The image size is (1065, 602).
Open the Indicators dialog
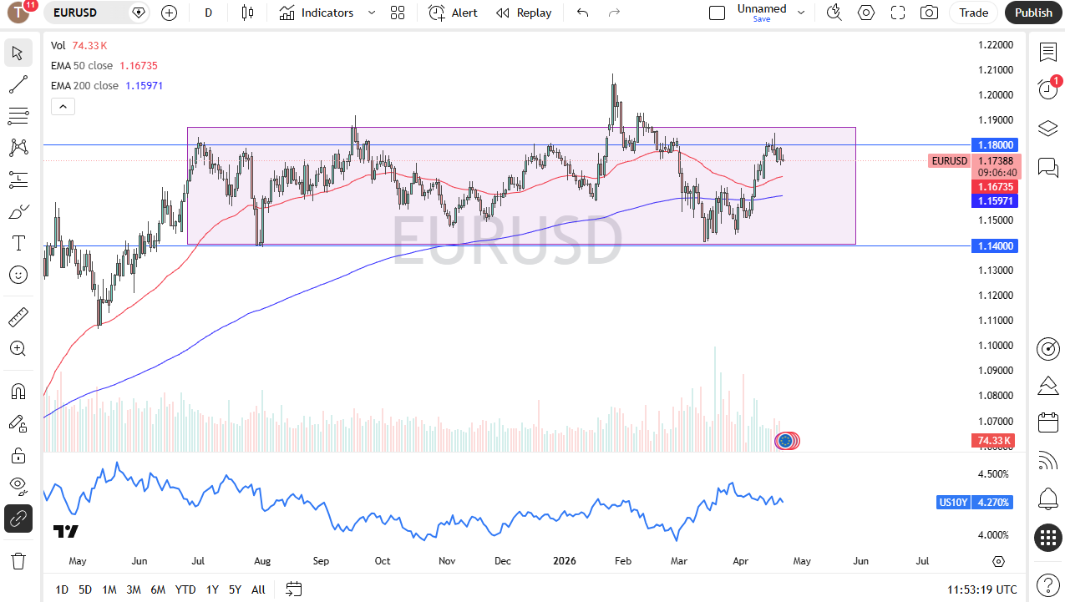pos(317,13)
